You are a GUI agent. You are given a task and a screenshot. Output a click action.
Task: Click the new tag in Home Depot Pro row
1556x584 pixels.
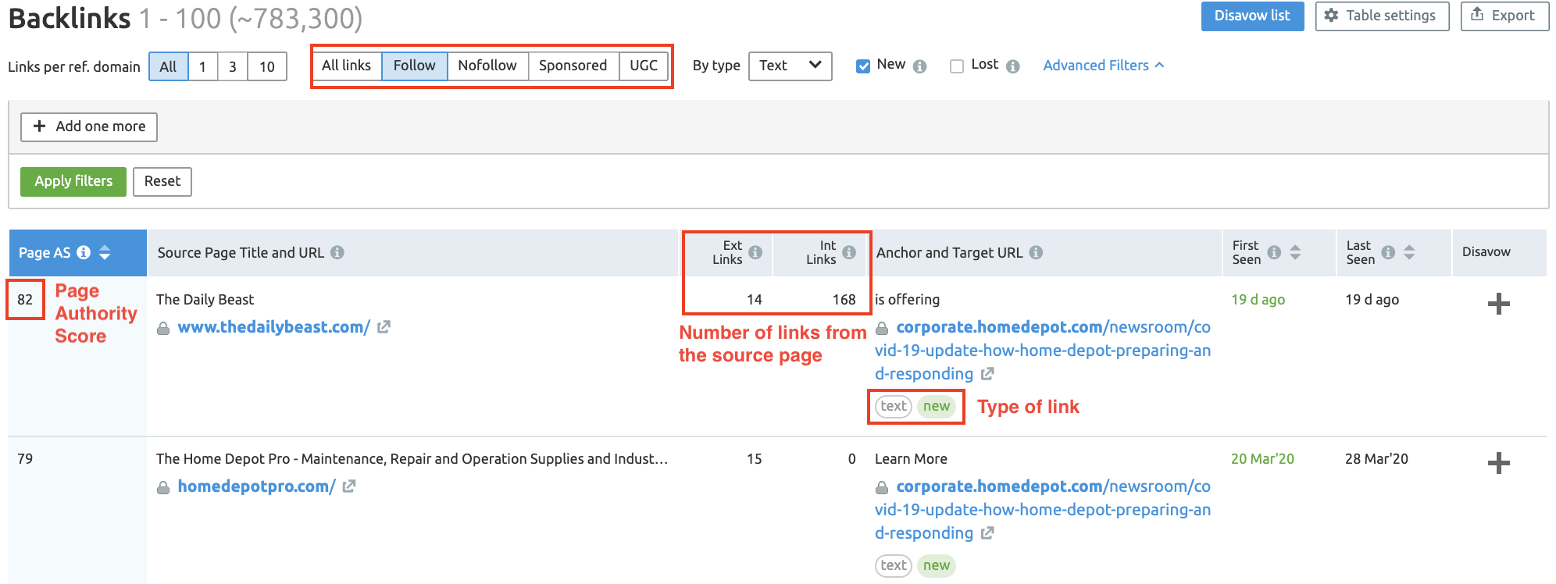(937, 565)
